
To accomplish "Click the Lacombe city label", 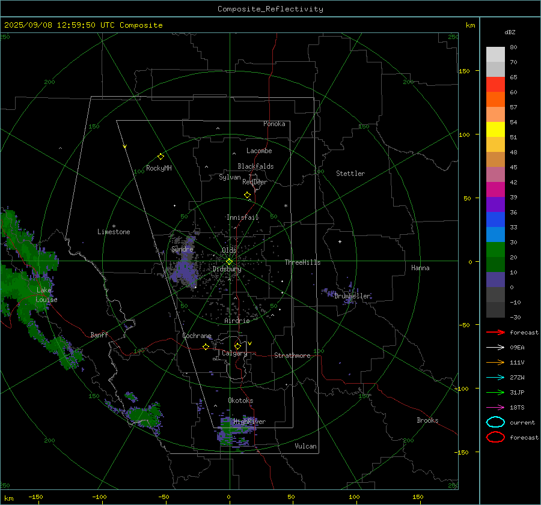I will [259, 151].
